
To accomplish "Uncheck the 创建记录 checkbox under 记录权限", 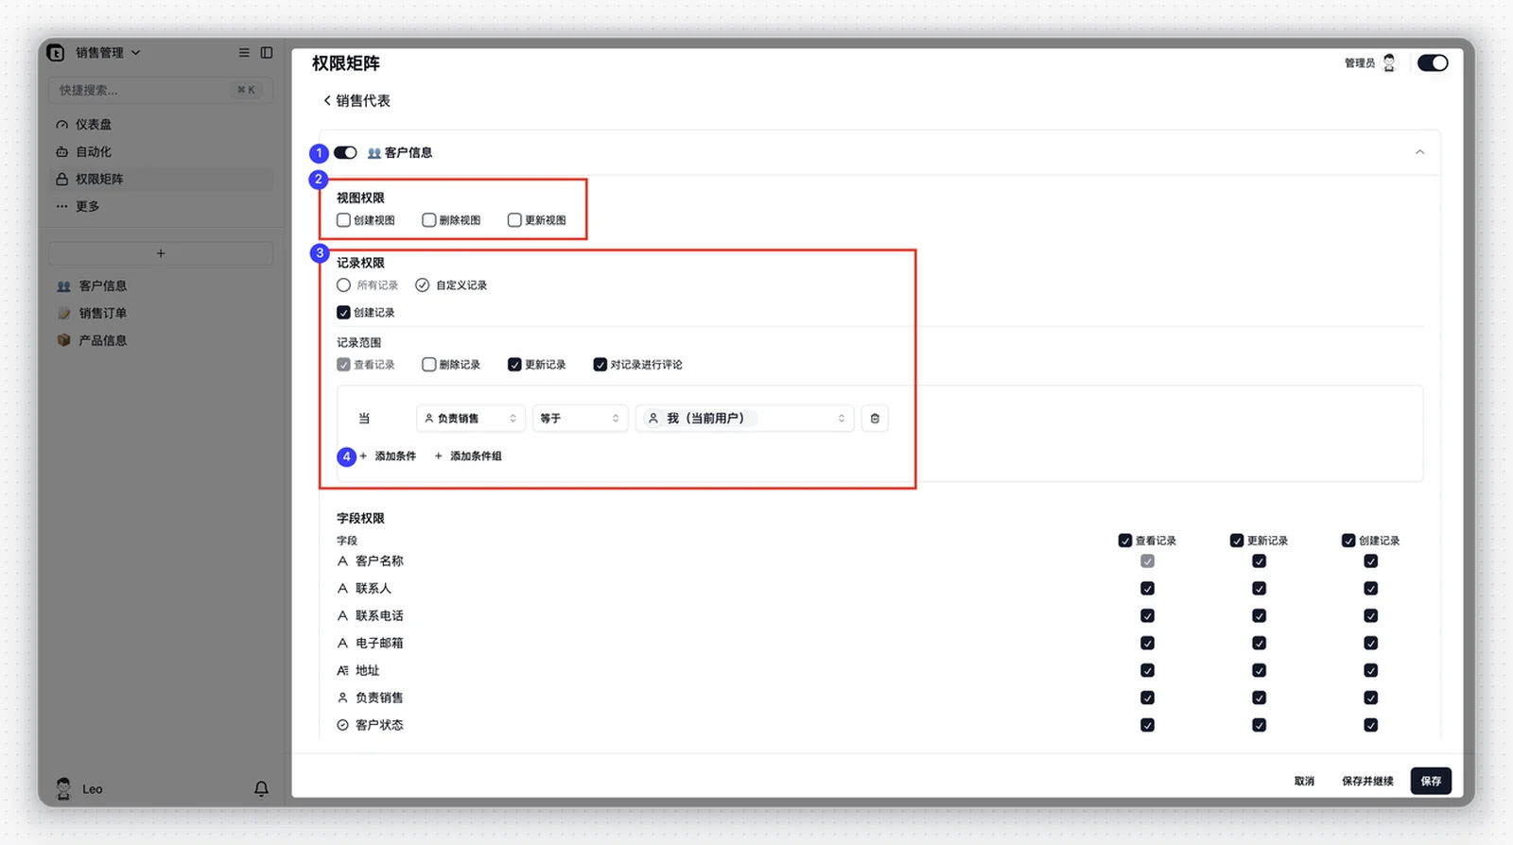I will (344, 313).
